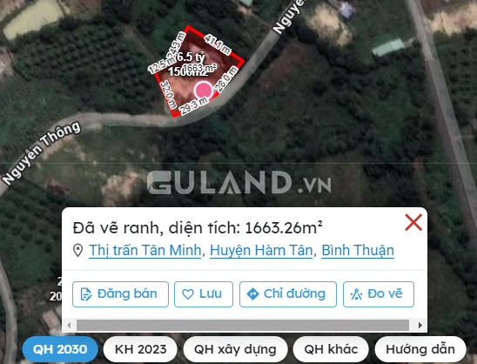477x364 pixels.
Task: Close the land info popup with red X
Action: [x=413, y=222]
